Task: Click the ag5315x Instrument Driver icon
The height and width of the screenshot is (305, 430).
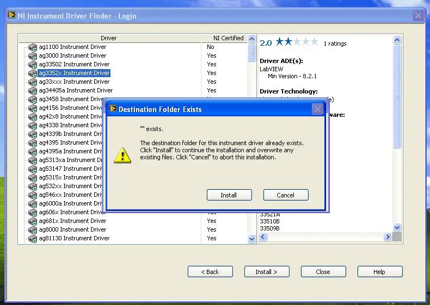Action: click(33, 178)
